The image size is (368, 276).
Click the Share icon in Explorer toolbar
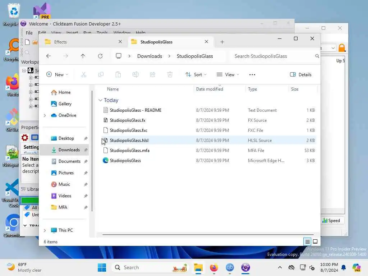coord(152,75)
